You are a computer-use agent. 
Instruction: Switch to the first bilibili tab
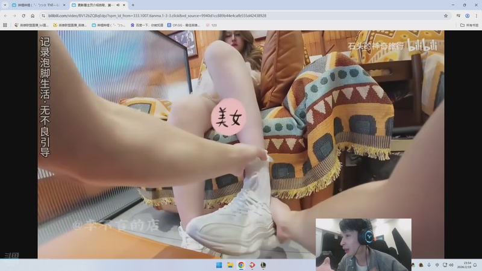click(38, 5)
